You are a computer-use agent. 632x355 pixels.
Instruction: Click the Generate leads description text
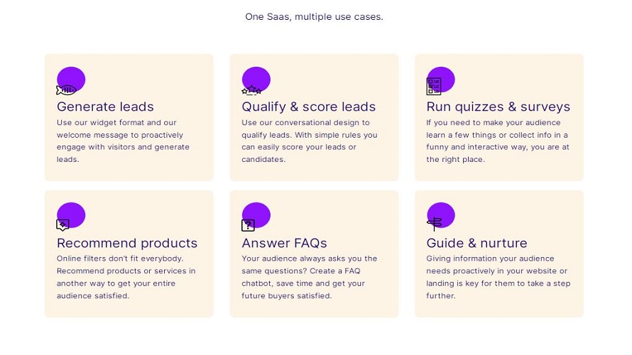point(123,141)
